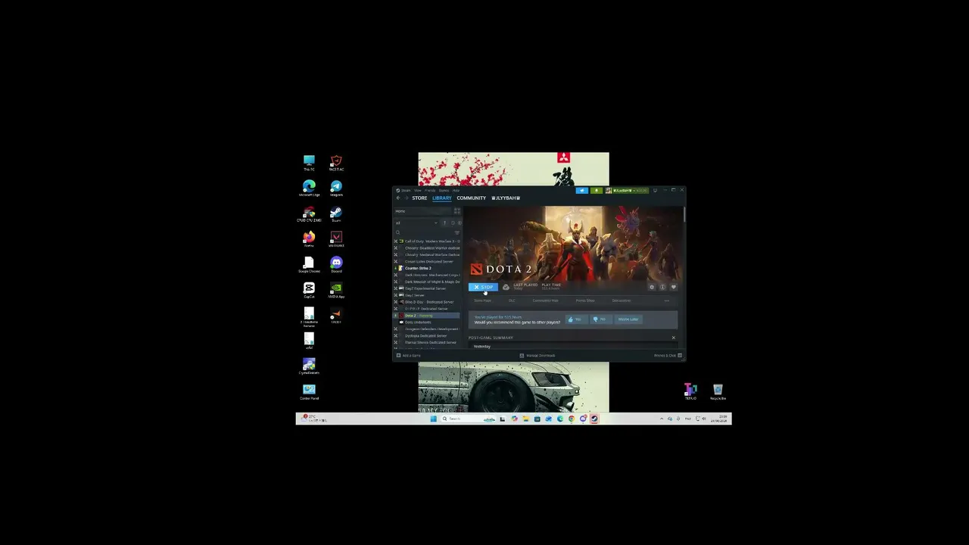Toggle the sort order arrow in the library sidebar

point(444,223)
